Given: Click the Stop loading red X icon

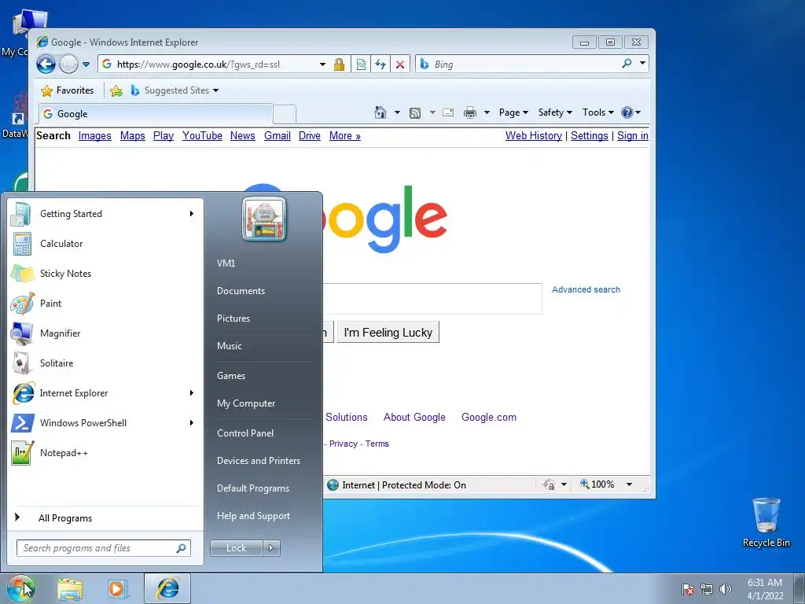Looking at the screenshot, I should [x=400, y=64].
